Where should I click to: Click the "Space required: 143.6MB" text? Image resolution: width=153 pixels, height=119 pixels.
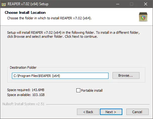pos(26,90)
